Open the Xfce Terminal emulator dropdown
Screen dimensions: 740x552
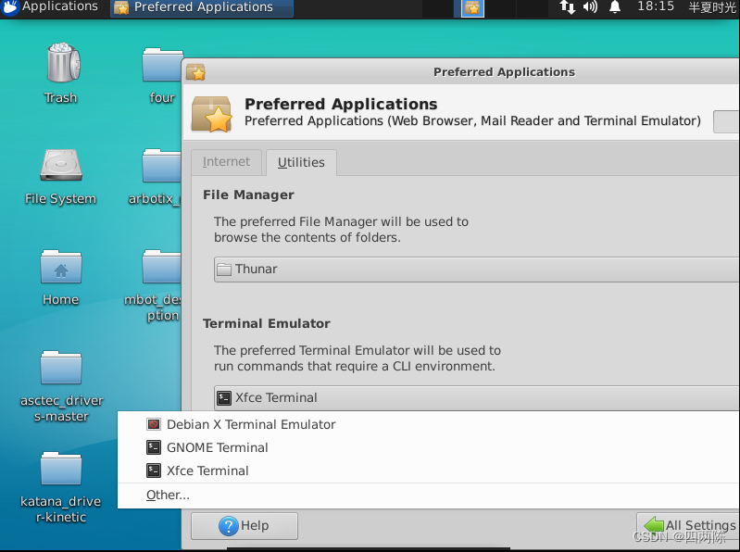coord(477,398)
